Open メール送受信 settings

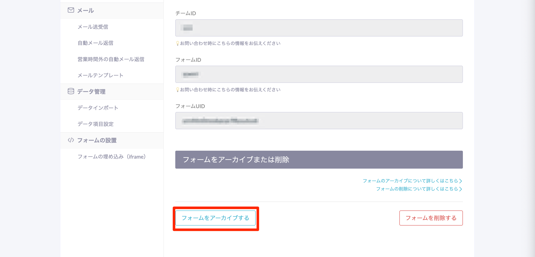93,27
